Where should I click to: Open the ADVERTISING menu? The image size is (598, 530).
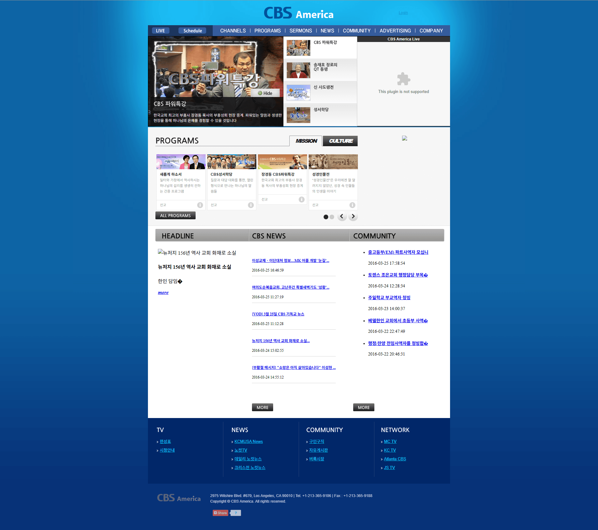coord(395,30)
